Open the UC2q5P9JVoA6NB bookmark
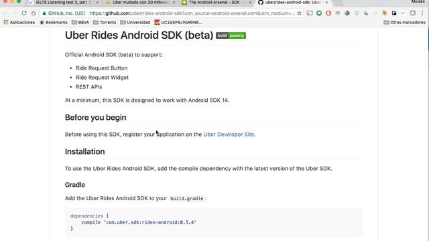This screenshot has width=429, height=241. 178,22
